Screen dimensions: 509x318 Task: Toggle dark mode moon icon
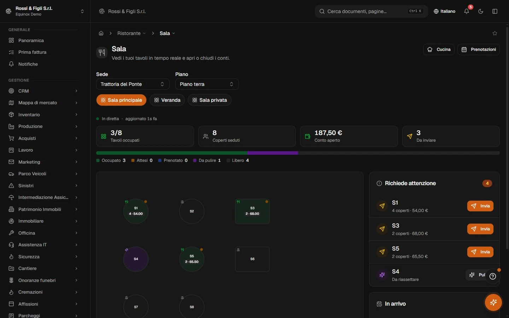tap(481, 11)
